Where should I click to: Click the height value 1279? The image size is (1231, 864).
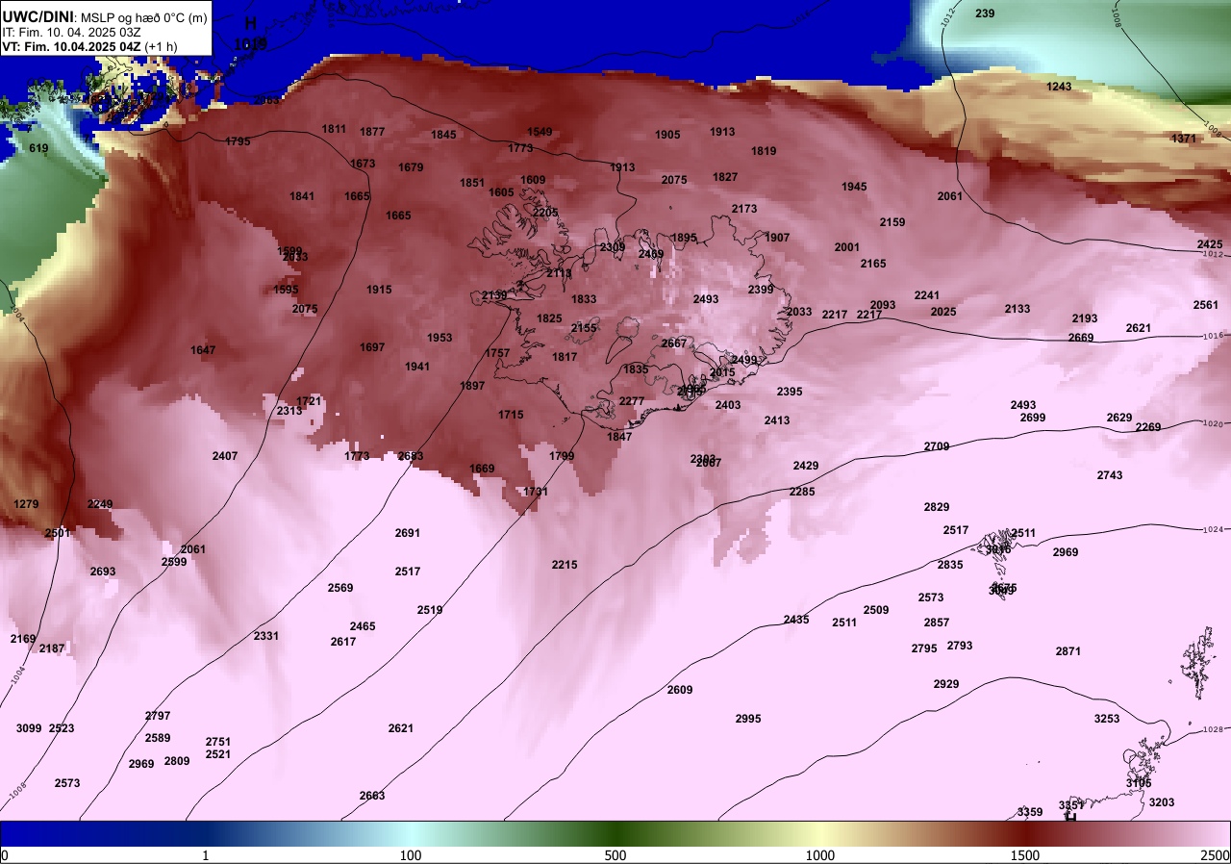(26, 504)
